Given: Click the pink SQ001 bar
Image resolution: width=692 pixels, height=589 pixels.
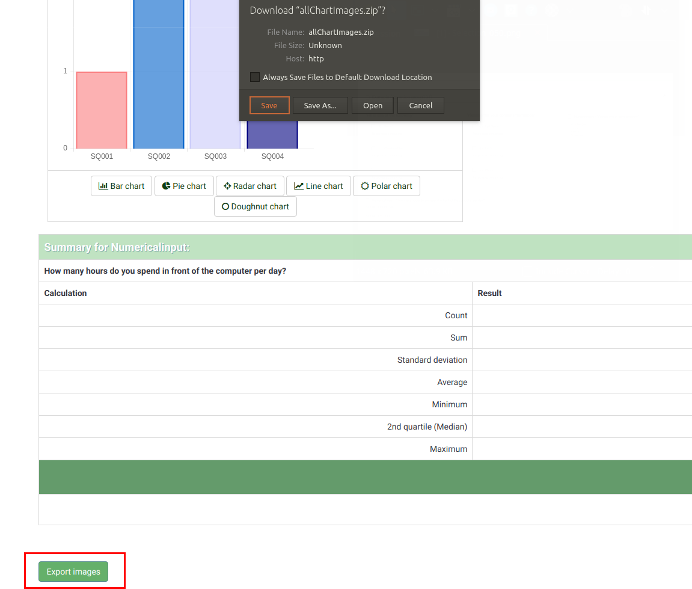Looking at the screenshot, I should [102, 110].
